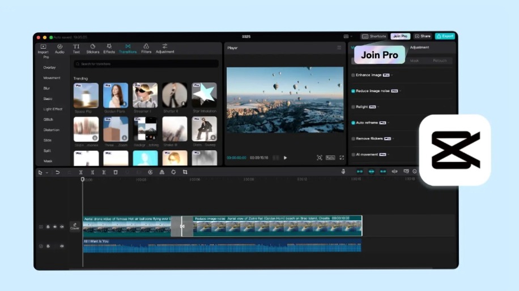519x291 pixels.
Task: Click the crop tool in timeline toolbar
Action: click(x=185, y=172)
